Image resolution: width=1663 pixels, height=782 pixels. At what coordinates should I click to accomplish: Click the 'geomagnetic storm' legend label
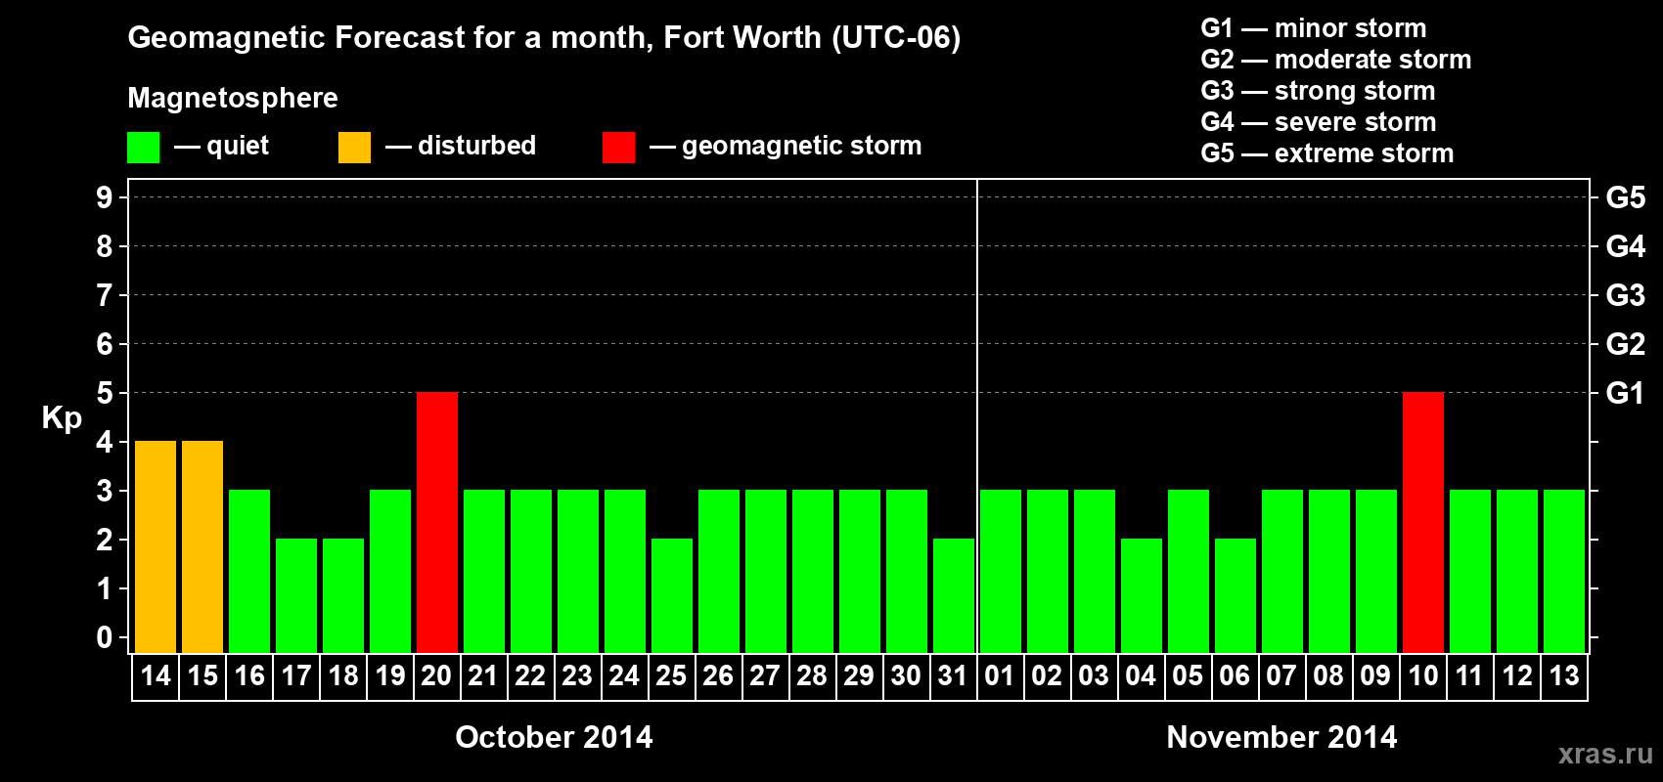(x=801, y=147)
